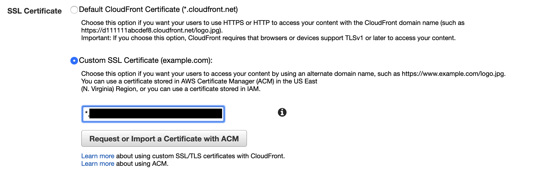Image resolution: width=533 pixels, height=175 pixels.
Task: Click Request or Import a Certificate with ACM
Action: pyautogui.click(x=164, y=138)
